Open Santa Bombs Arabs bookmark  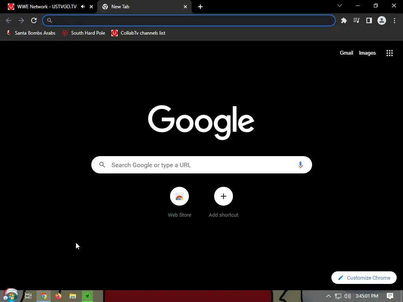click(x=31, y=33)
